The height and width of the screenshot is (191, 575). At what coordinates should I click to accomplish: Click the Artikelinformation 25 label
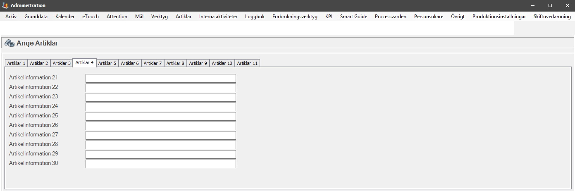pos(33,115)
